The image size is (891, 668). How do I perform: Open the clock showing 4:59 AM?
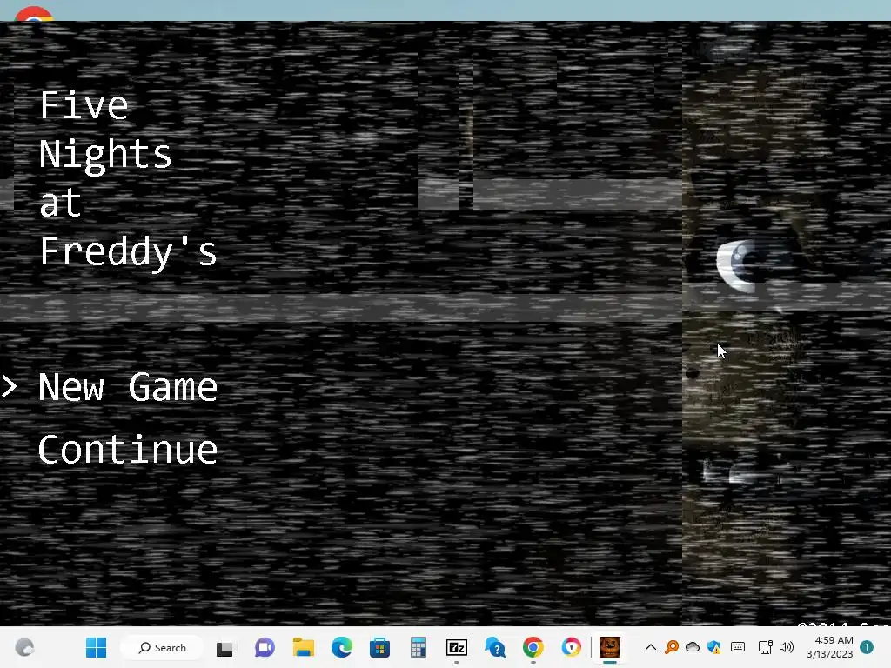click(829, 647)
